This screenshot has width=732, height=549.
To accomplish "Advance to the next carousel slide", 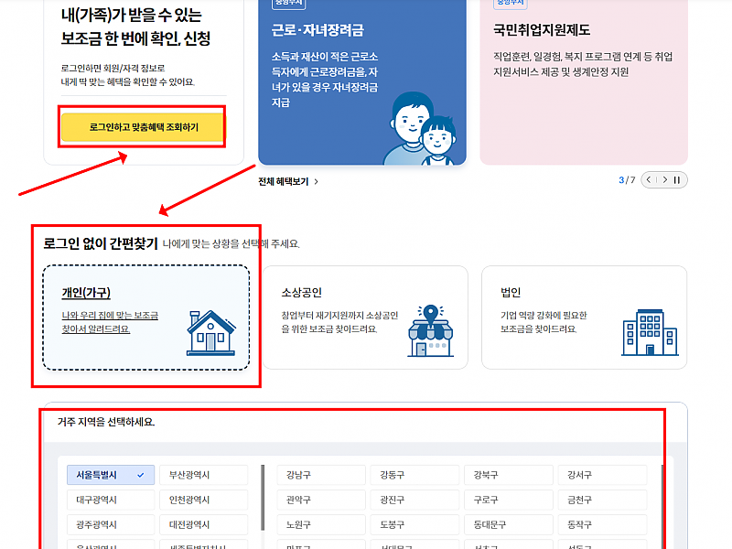I will tap(664, 180).
